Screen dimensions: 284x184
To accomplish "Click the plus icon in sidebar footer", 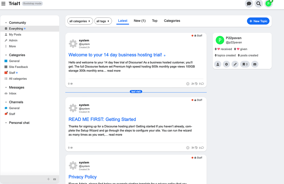I will coord(49,179).
